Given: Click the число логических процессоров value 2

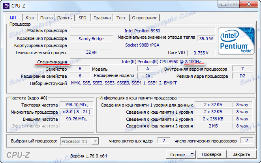Looking at the screenshot, I should (246, 141).
